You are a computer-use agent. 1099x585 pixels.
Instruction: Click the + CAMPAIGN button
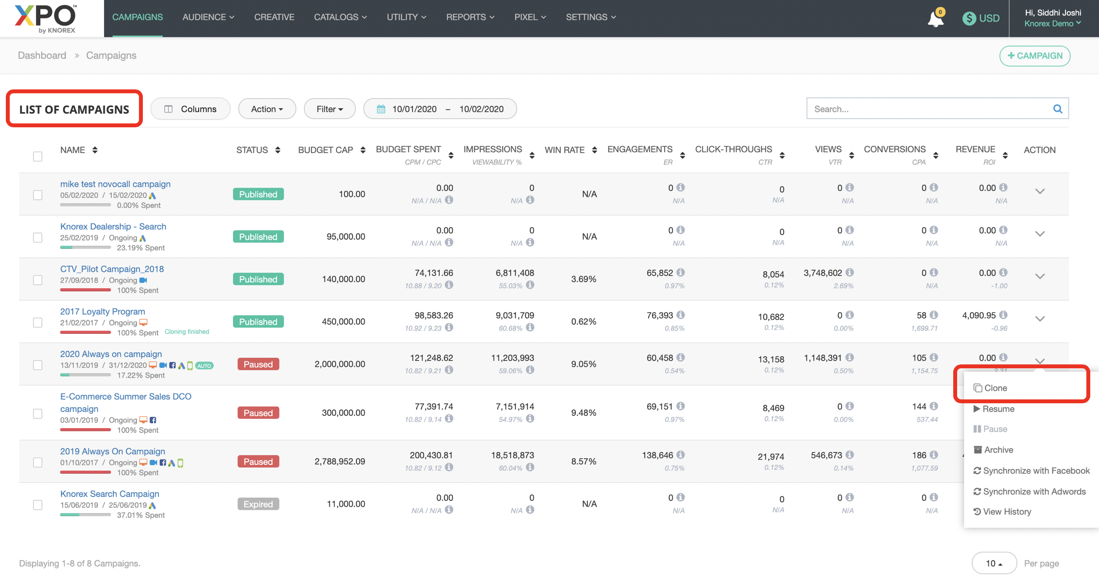1034,56
